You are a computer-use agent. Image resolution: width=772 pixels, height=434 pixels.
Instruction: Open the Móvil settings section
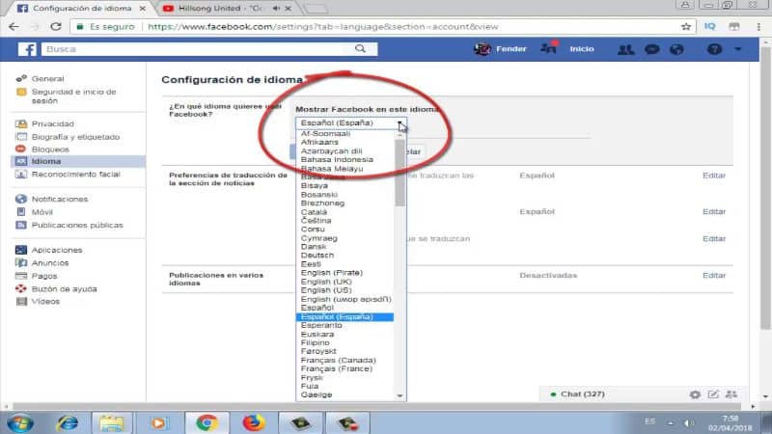coord(41,212)
